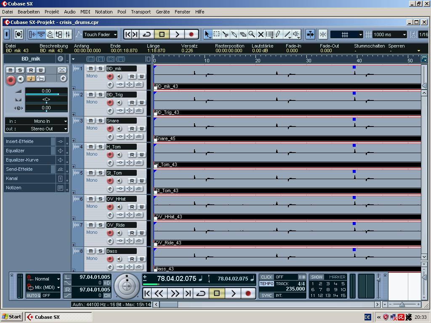Solo the OV_Ride track
The width and height of the screenshot is (431, 323).
(100, 225)
